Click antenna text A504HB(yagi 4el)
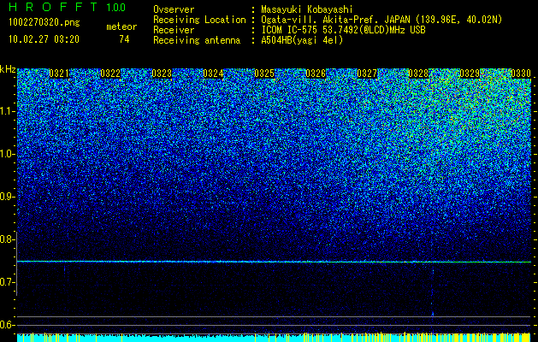 (302, 40)
